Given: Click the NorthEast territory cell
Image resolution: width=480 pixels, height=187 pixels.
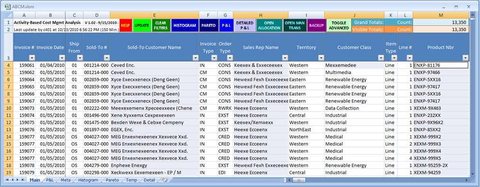Looking at the screenshot, I should [307, 130].
